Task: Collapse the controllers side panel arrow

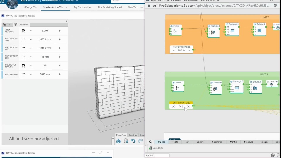Action: tap(66, 21)
